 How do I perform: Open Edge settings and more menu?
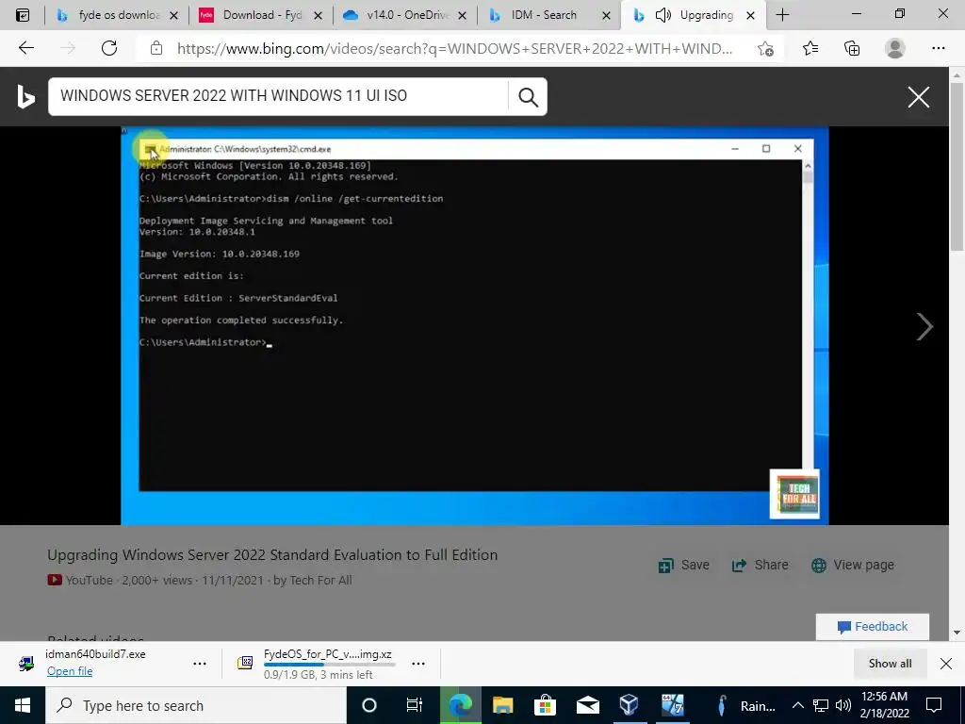coord(938,48)
